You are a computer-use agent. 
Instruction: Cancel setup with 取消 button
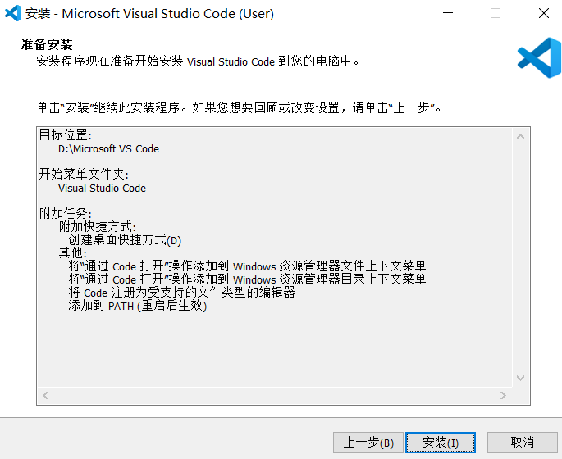click(523, 443)
